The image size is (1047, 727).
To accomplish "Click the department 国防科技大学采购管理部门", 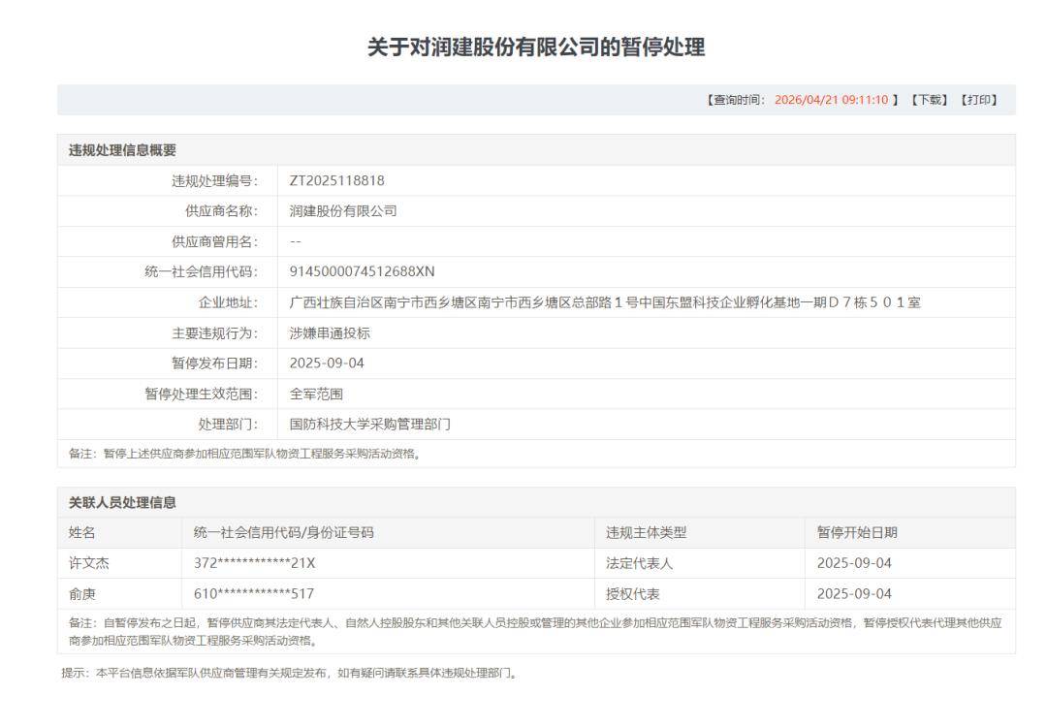I will (x=369, y=425).
